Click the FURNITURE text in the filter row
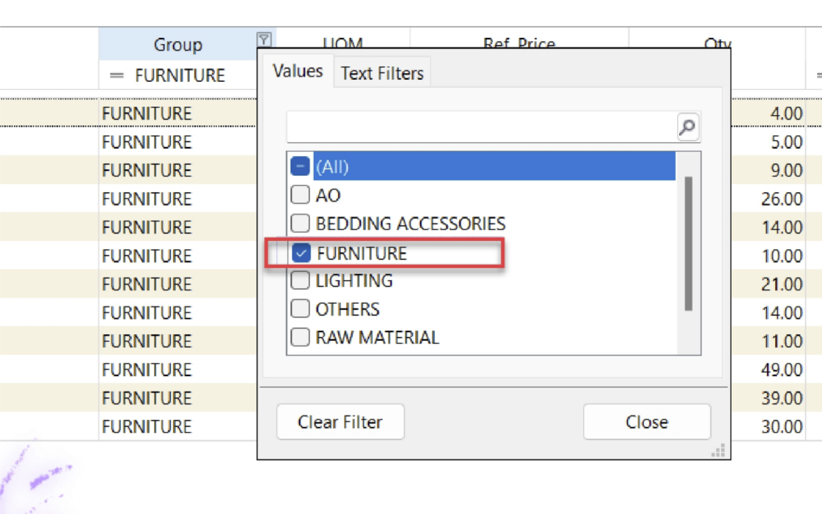 tap(180, 75)
